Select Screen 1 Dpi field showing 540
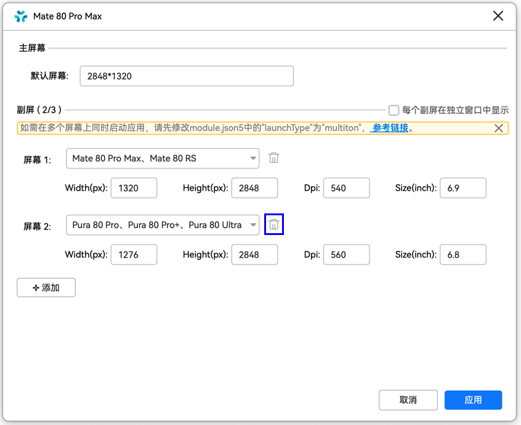This screenshot has width=521, height=425. [346, 188]
